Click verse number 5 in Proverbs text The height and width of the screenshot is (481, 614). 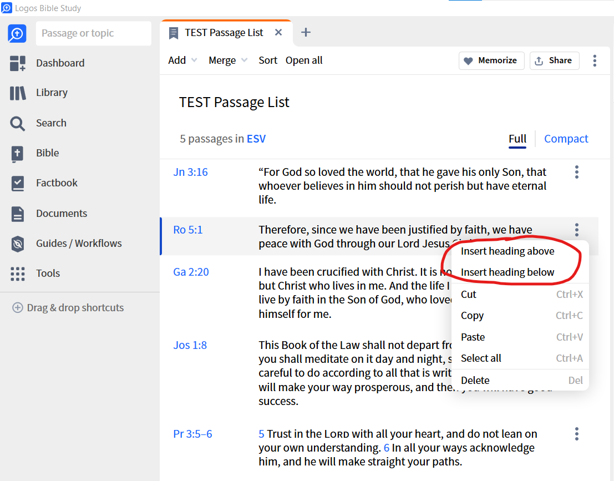261,434
